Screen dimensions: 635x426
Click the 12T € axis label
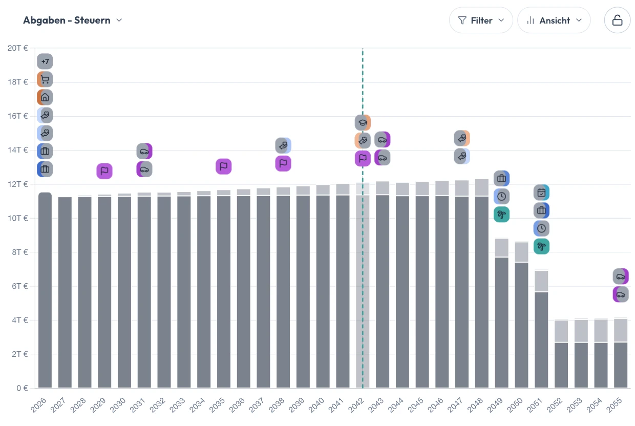click(x=17, y=184)
